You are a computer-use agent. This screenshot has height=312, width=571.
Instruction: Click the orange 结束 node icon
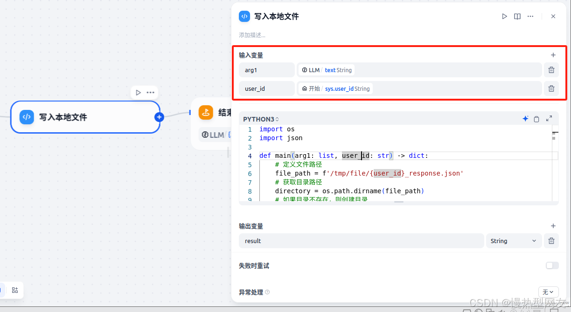pyautogui.click(x=206, y=112)
